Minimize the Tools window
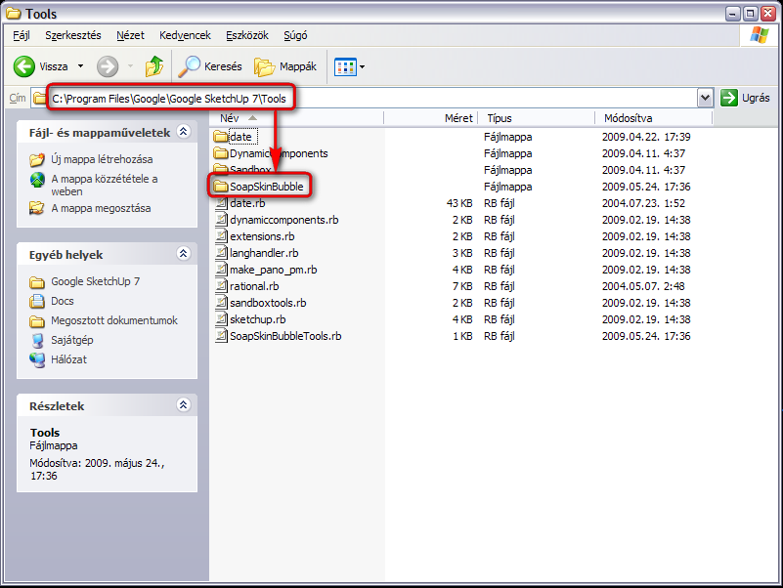This screenshot has width=783, height=588. (732, 14)
